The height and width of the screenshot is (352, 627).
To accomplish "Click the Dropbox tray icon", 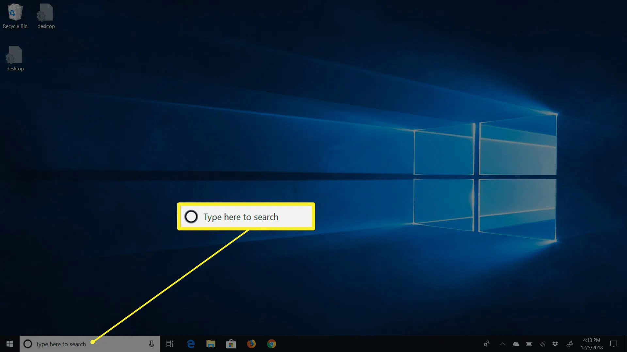I will pos(555,344).
